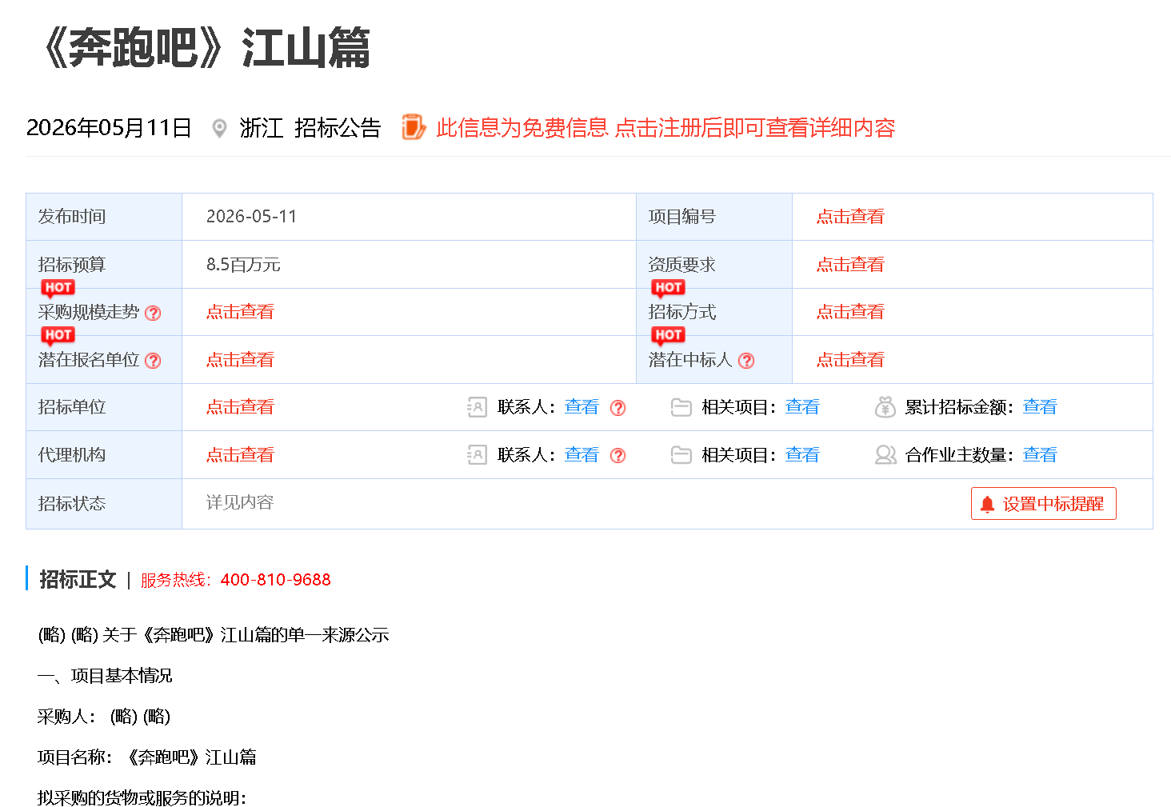Viewport: 1171px width, 807px height.
Task: Click 点击查看 for 招标方式
Action: pyautogui.click(x=850, y=312)
